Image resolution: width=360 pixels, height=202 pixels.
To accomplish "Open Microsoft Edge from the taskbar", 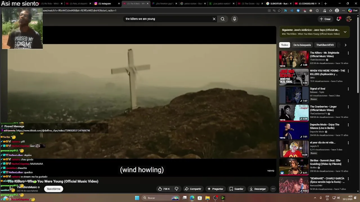I will click(192, 198).
